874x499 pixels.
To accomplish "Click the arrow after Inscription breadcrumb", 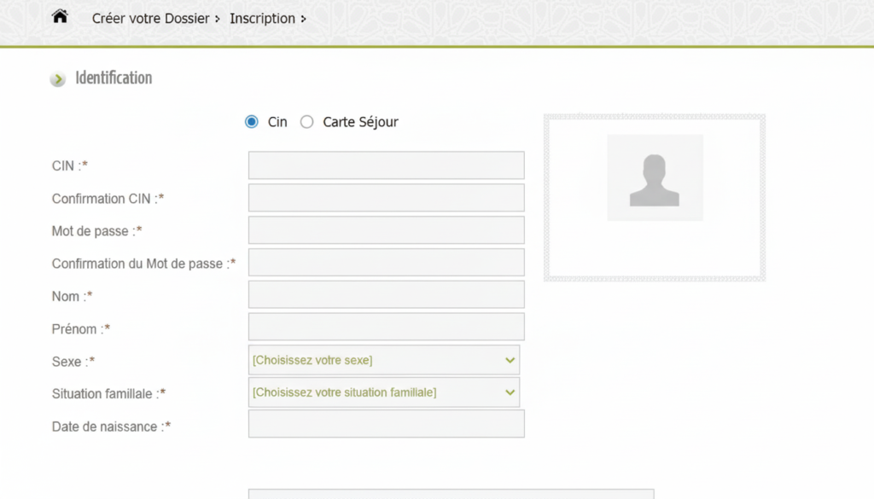I will pyautogui.click(x=303, y=19).
